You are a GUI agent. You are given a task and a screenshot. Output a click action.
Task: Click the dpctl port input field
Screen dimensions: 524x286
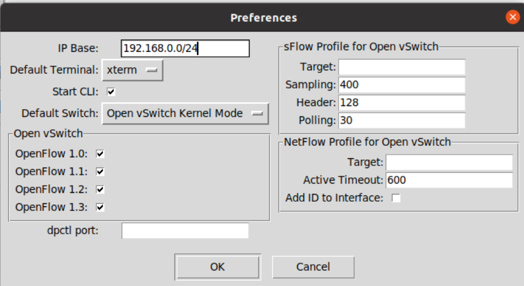click(185, 231)
